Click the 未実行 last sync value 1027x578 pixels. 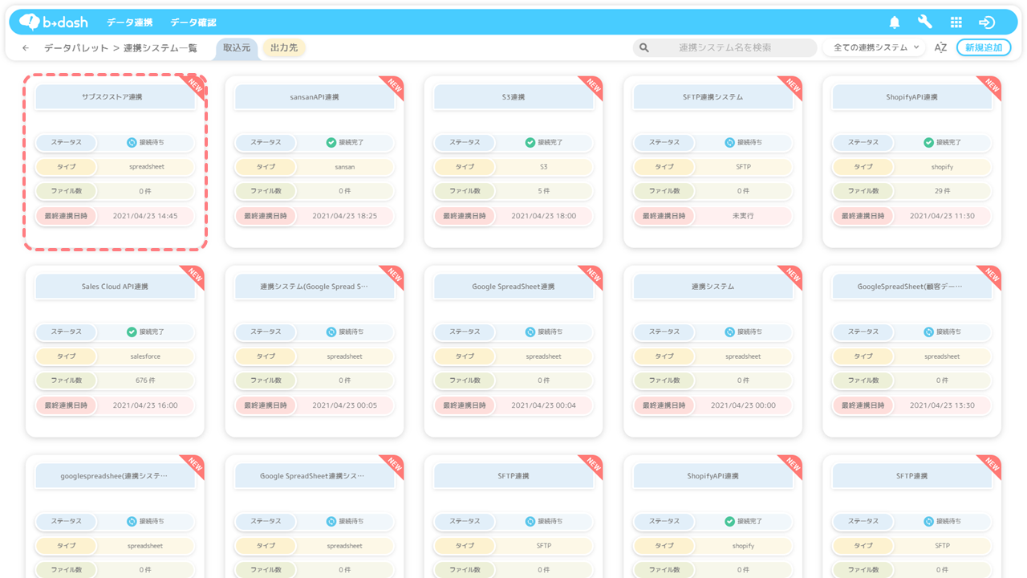[x=743, y=216]
